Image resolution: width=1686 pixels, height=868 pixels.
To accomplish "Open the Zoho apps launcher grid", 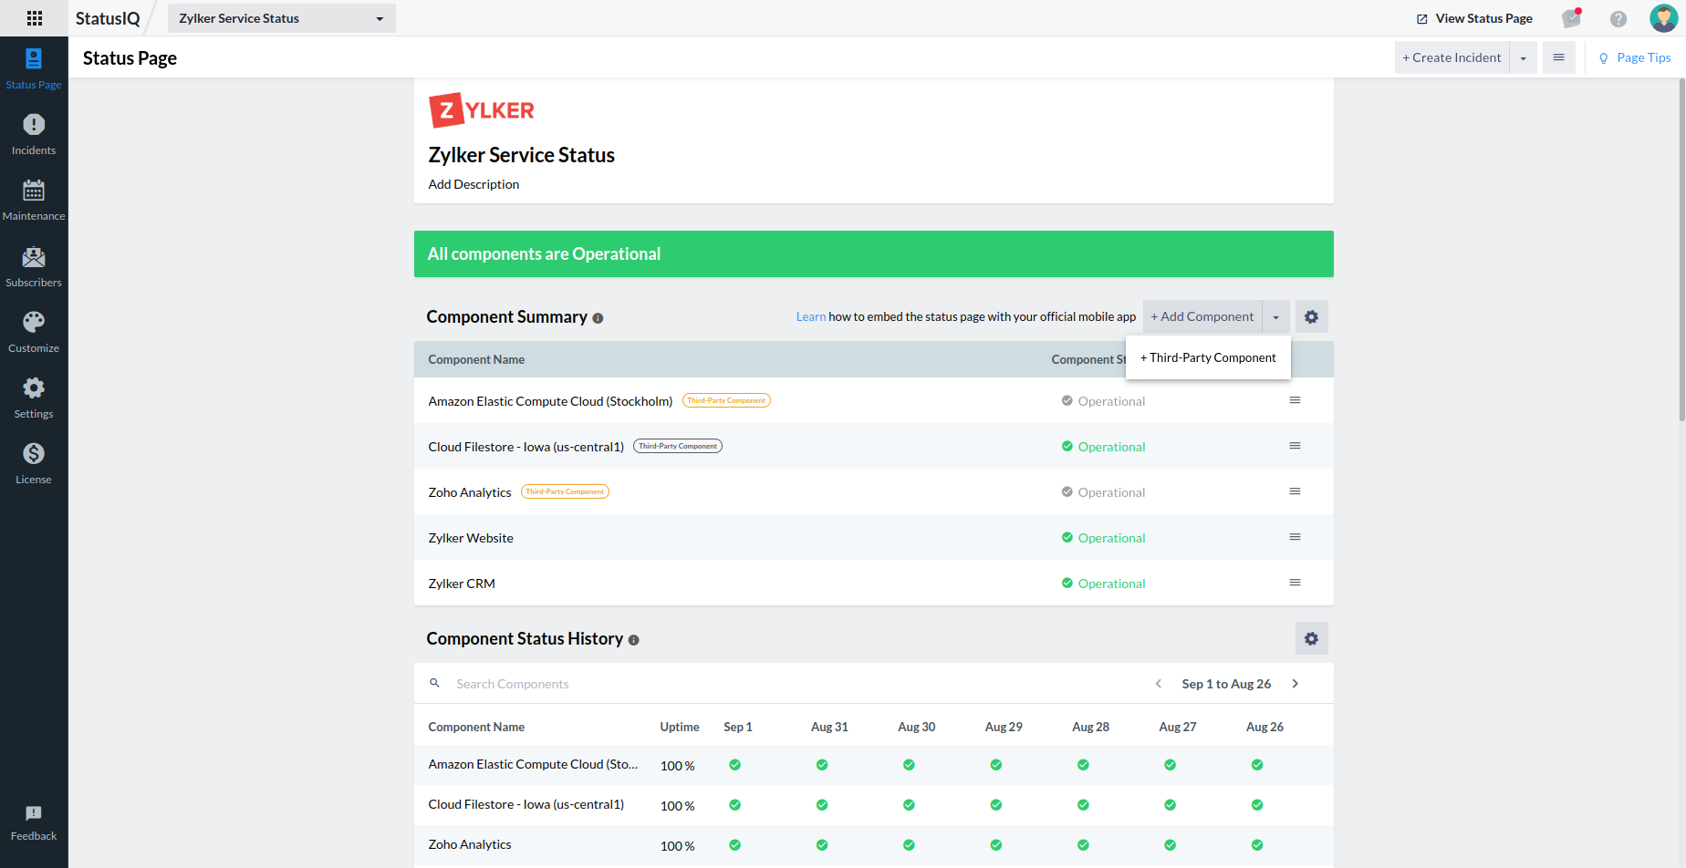I will (34, 17).
